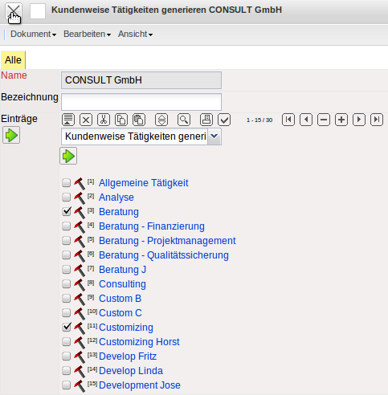Click the delete X icon in entries toolbar
Image resolution: width=388 pixels, height=395 pixels.
tap(86, 120)
